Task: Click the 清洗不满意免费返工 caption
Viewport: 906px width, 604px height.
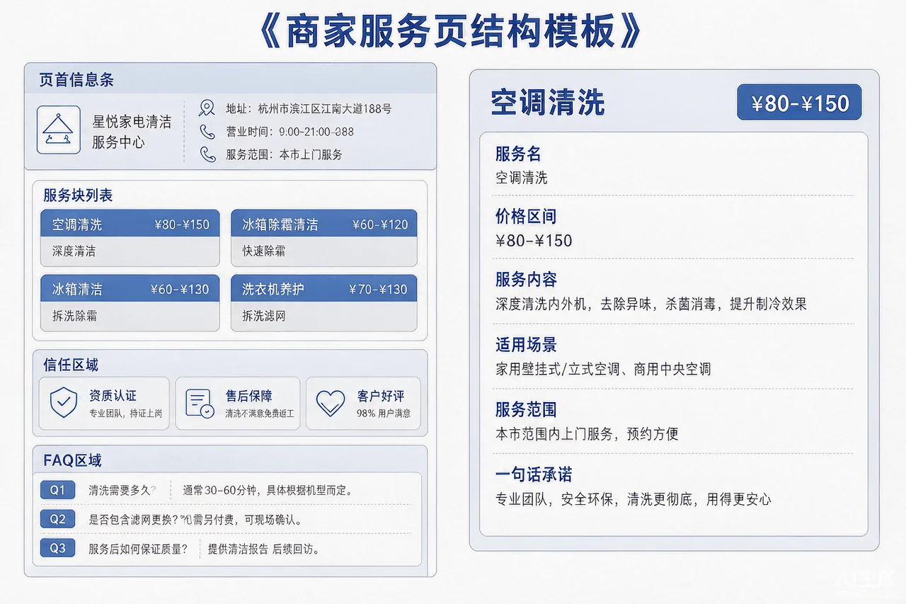Action: click(x=259, y=413)
